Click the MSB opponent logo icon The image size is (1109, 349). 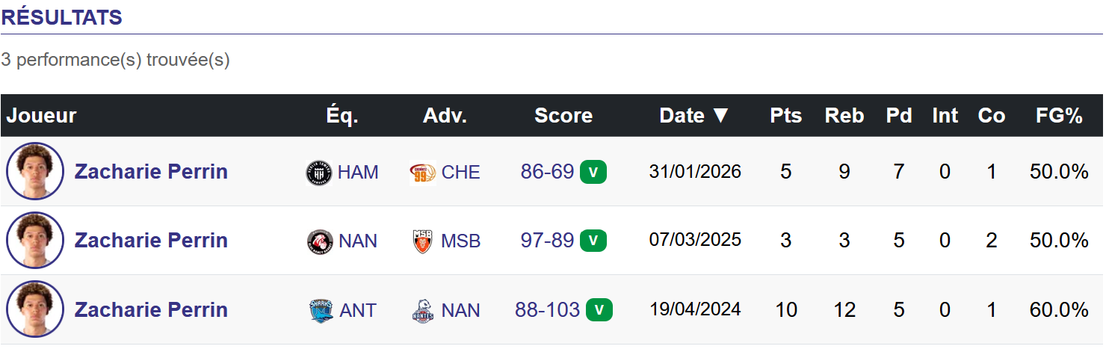[x=423, y=241]
